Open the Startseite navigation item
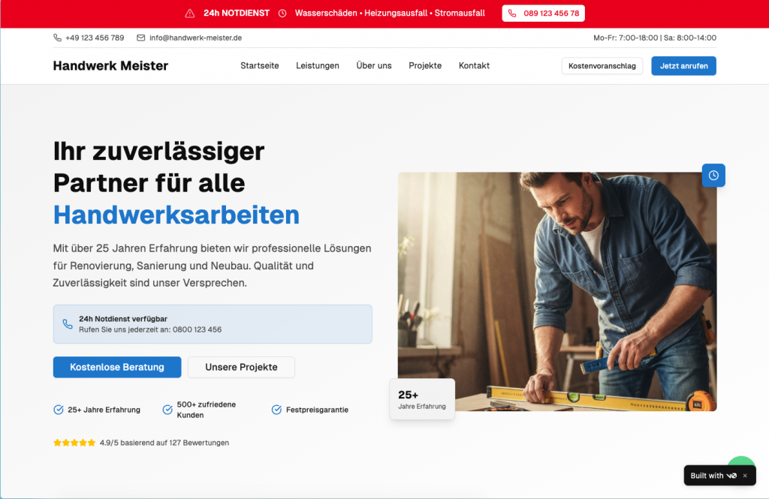 tap(259, 66)
